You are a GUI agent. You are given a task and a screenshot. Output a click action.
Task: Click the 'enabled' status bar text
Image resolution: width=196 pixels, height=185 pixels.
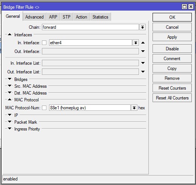(x=10, y=179)
